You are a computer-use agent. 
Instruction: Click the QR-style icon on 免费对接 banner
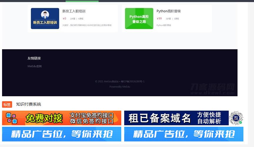[x=11, y=118]
